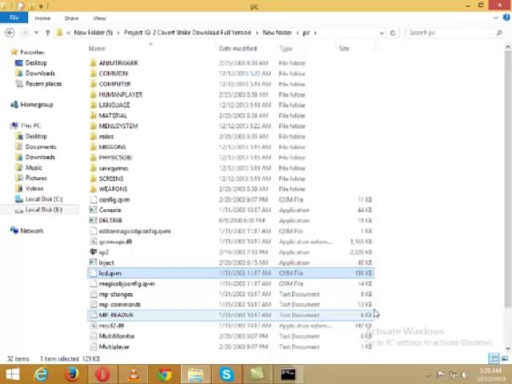Viewport: 512px width, 384px height.
Task: Select the igi2 application icon
Action: coord(93,252)
